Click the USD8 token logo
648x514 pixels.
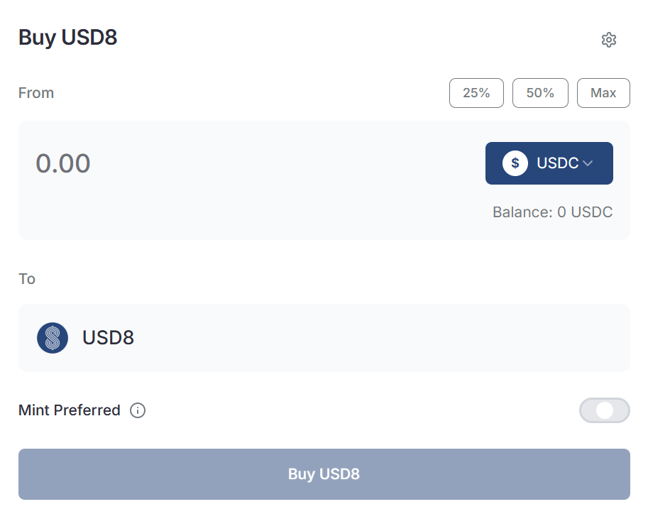pyautogui.click(x=53, y=338)
